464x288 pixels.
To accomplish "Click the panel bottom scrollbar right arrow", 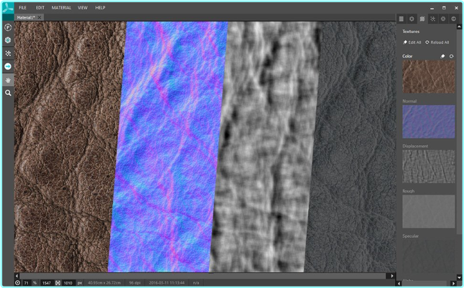I will 453,283.
